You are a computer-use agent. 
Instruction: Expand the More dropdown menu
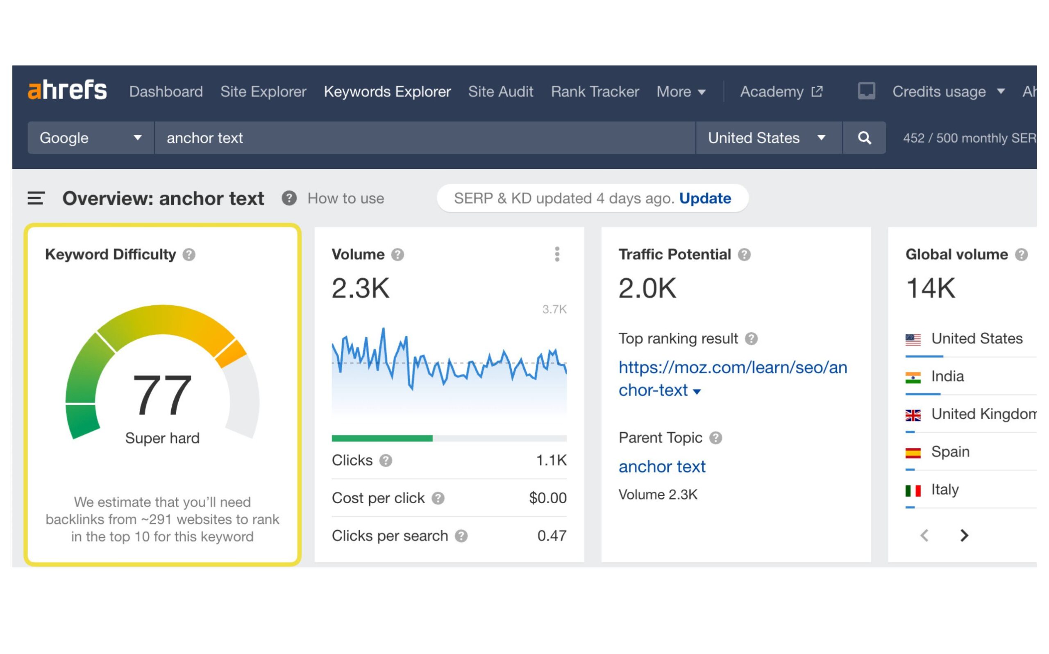[681, 92]
